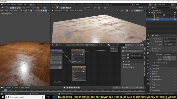Click the tweak cursor tool icon in right viewport
The height and width of the screenshot is (99, 177).
coord(58,8)
